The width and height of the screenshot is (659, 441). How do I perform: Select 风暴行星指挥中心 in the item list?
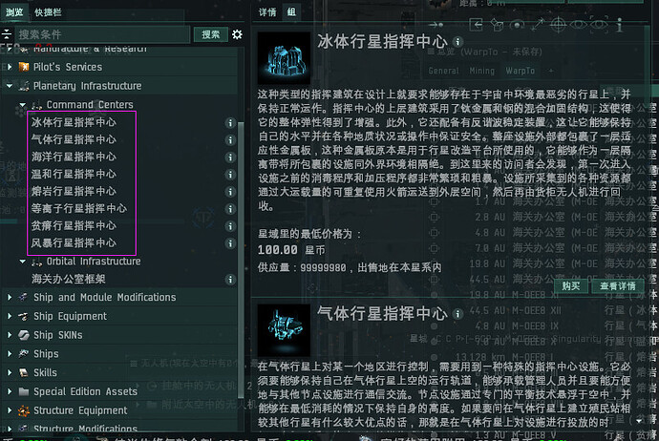pos(74,242)
